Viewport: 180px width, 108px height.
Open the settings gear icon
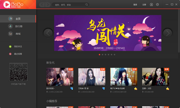[157, 4]
